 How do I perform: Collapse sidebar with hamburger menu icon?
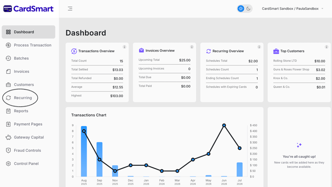[x=70, y=9]
